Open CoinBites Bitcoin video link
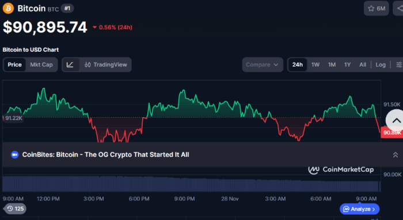Viewport: 403px width, 220px height. point(105,155)
